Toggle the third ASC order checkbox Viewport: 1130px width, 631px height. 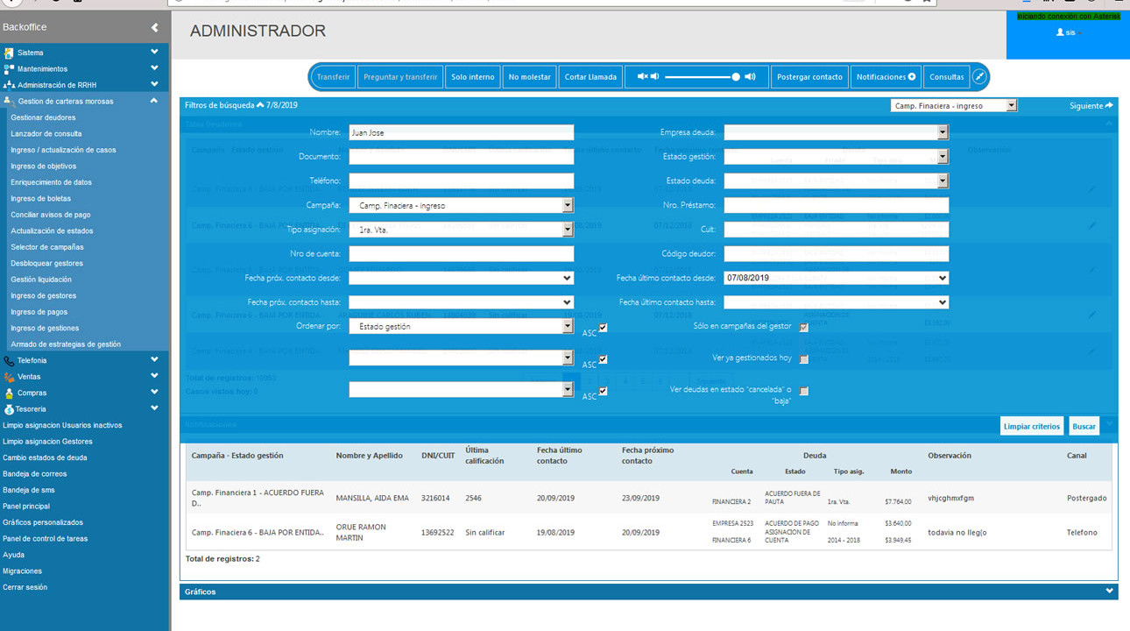tap(603, 391)
